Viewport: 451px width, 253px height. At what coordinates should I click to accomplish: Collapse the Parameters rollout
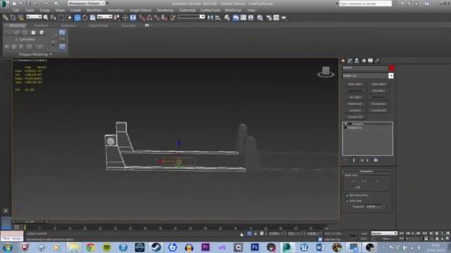click(366, 171)
